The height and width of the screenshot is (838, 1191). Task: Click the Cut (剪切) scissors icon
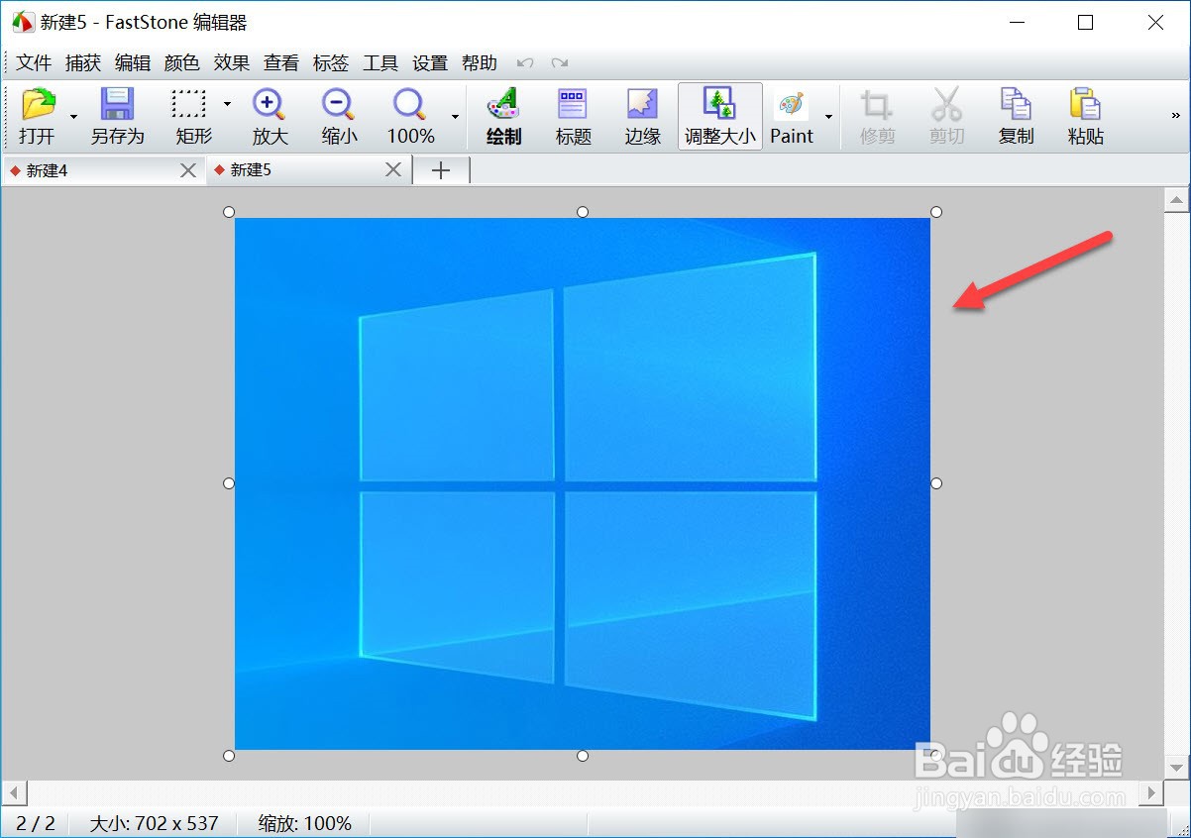click(x=946, y=105)
